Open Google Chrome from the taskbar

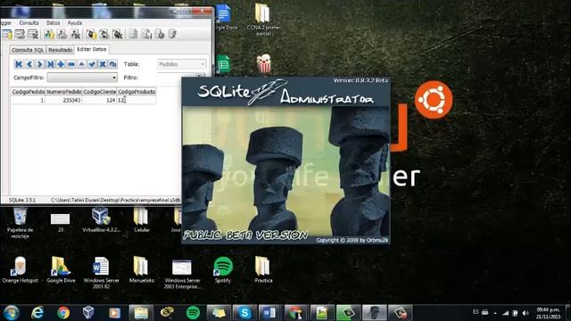[63, 313]
